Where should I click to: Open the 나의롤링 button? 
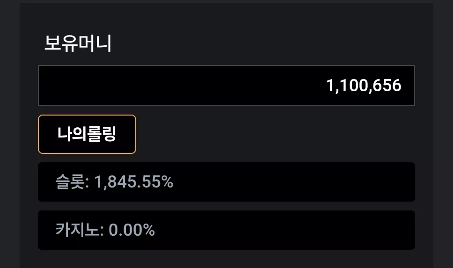pos(87,134)
